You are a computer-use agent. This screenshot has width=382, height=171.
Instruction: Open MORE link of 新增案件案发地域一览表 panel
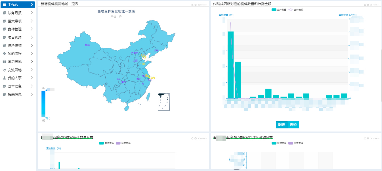coord(203,5)
